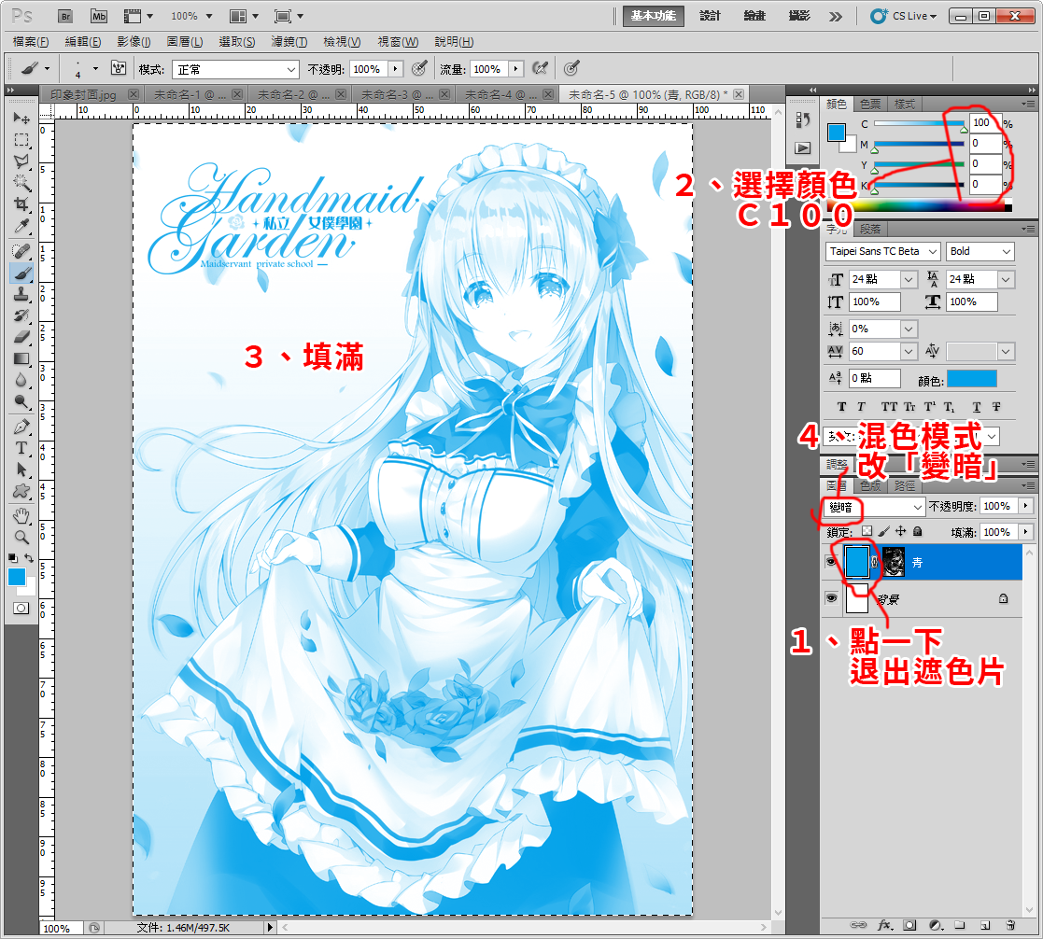Screen dimensions: 1043x939
Task: Hide the 青 layer visibility eye
Action: pyautogui.click(x=831, y=562)
